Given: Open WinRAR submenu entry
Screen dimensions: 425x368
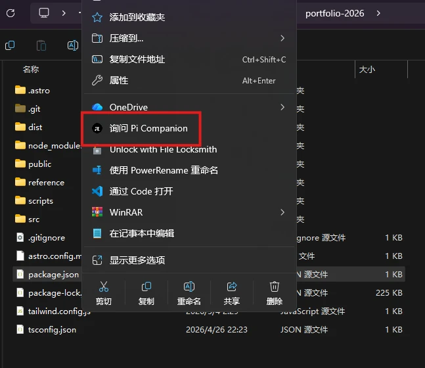Looking at the screenshot, I should tap(189, 212).
